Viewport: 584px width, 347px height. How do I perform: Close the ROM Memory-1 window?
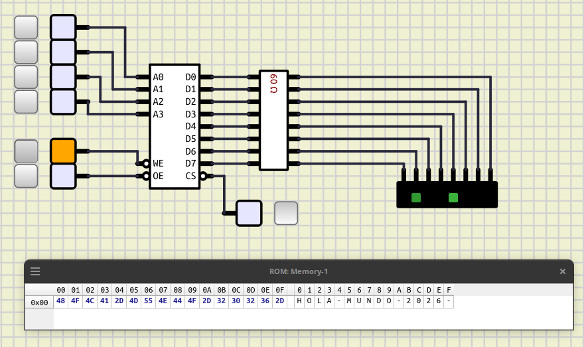pos(562,271)
